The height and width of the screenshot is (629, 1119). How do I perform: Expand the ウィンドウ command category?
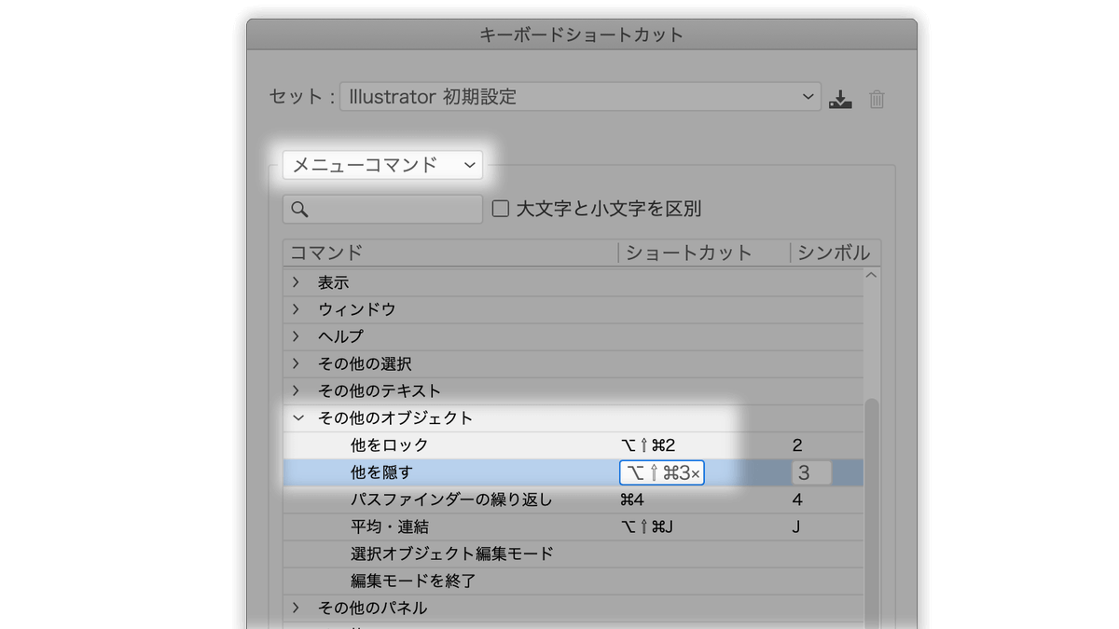pos(297,308)
